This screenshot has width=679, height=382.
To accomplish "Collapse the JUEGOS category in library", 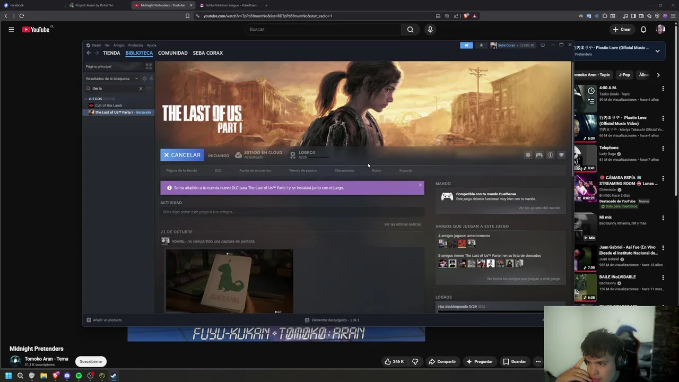I will click(86, 99).
